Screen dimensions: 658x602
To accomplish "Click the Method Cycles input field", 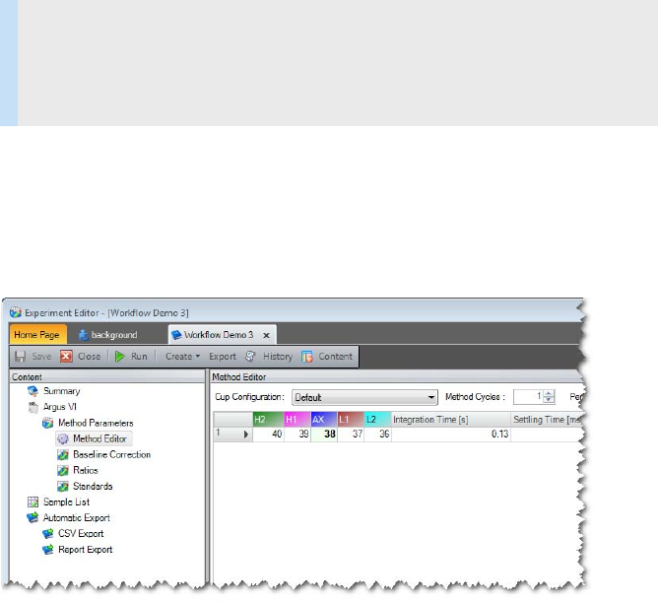I will (528, 397).
